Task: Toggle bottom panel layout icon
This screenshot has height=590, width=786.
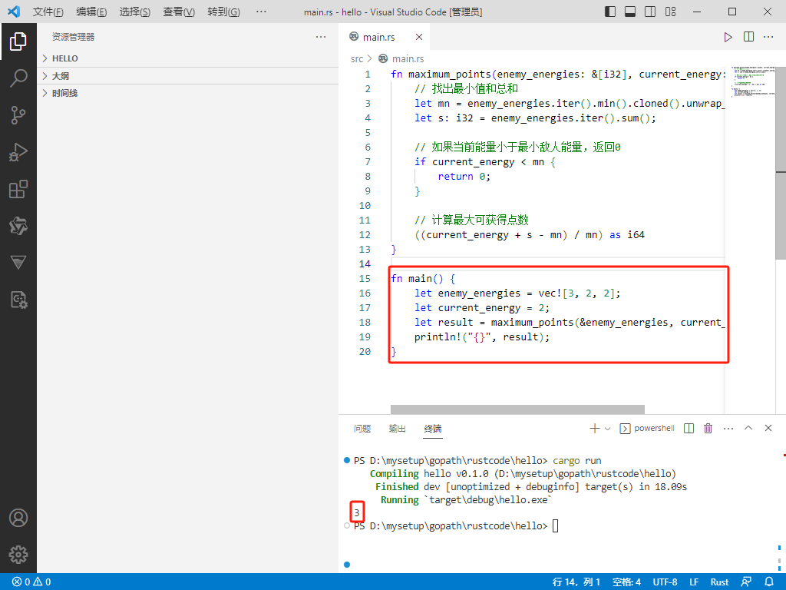Action: (x=630, y=11)
